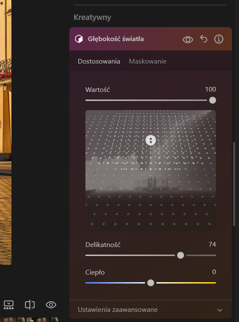Collapse the Głębokość światła header
Screen dimensions: 239x322
click(x=151, y=39)
